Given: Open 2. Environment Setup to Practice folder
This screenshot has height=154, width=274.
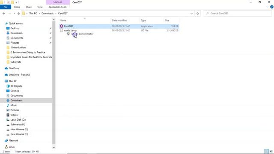Looking at the screenshot, I should (28, 52).
